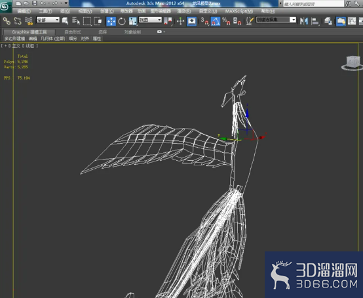Viewport: 363px width, 298px height.
Task: Click the Select and Link chain icon
Action: 7,21
